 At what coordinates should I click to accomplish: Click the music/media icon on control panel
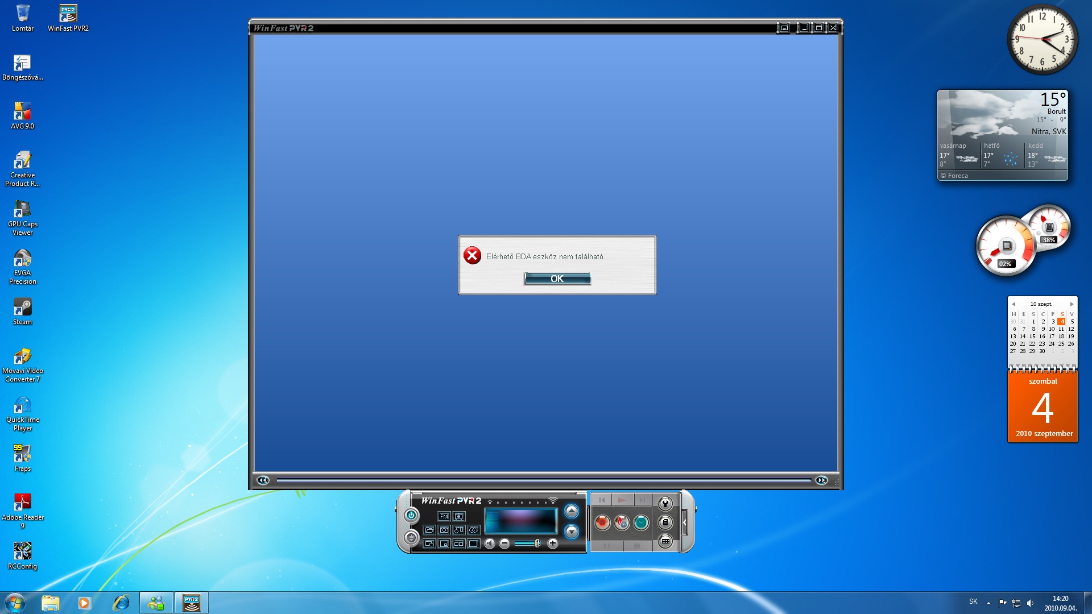tap(459, 530)
